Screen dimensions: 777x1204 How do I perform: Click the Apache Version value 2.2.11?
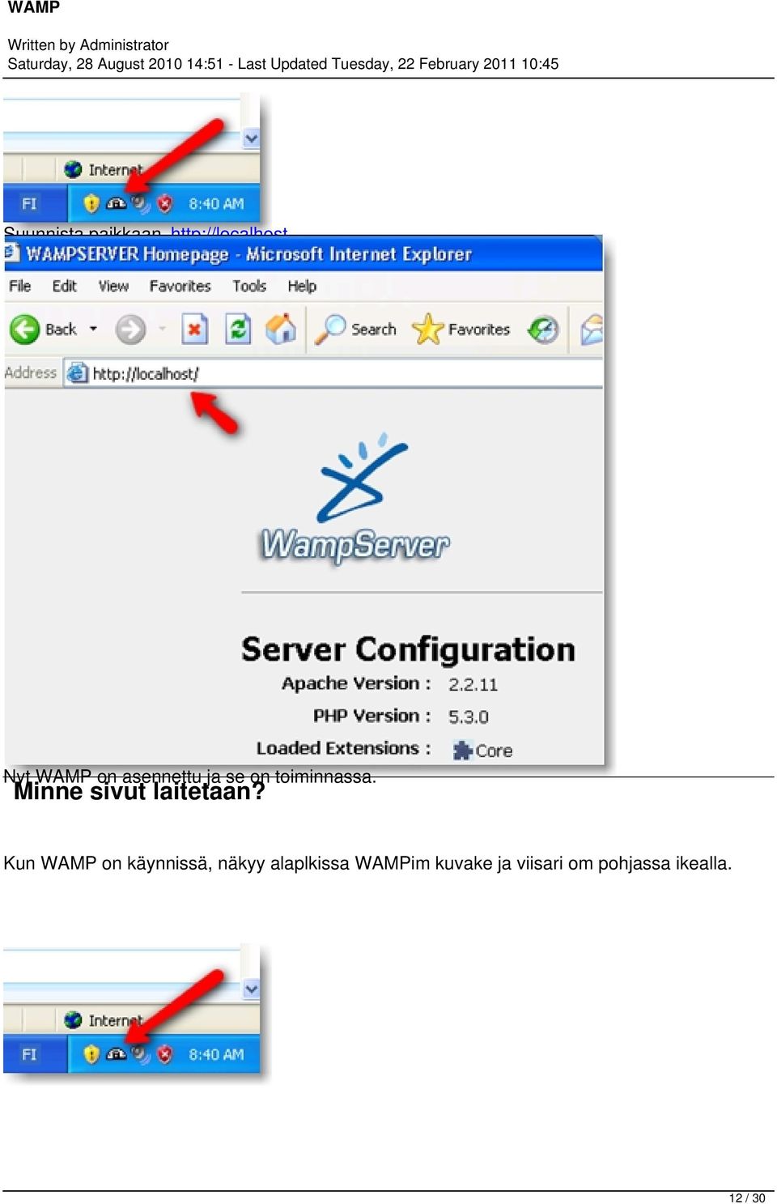pyautogui.click(x=473, y=684)
